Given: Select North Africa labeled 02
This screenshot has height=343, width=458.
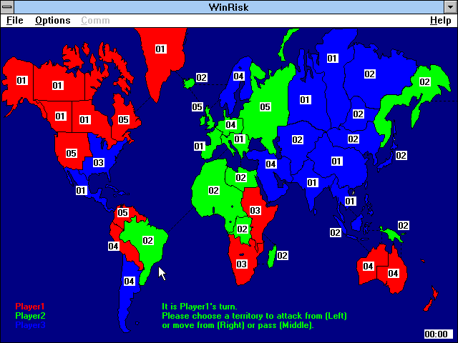Looking at the screenshot, I should click(x=214, y=191).
